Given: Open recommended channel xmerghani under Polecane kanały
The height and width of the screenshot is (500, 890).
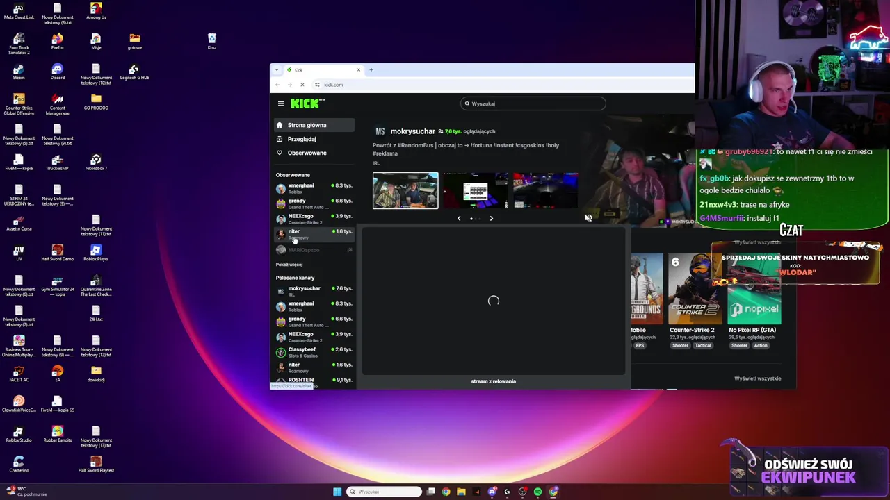Looking at the screenshot, I should pos(314,306).
